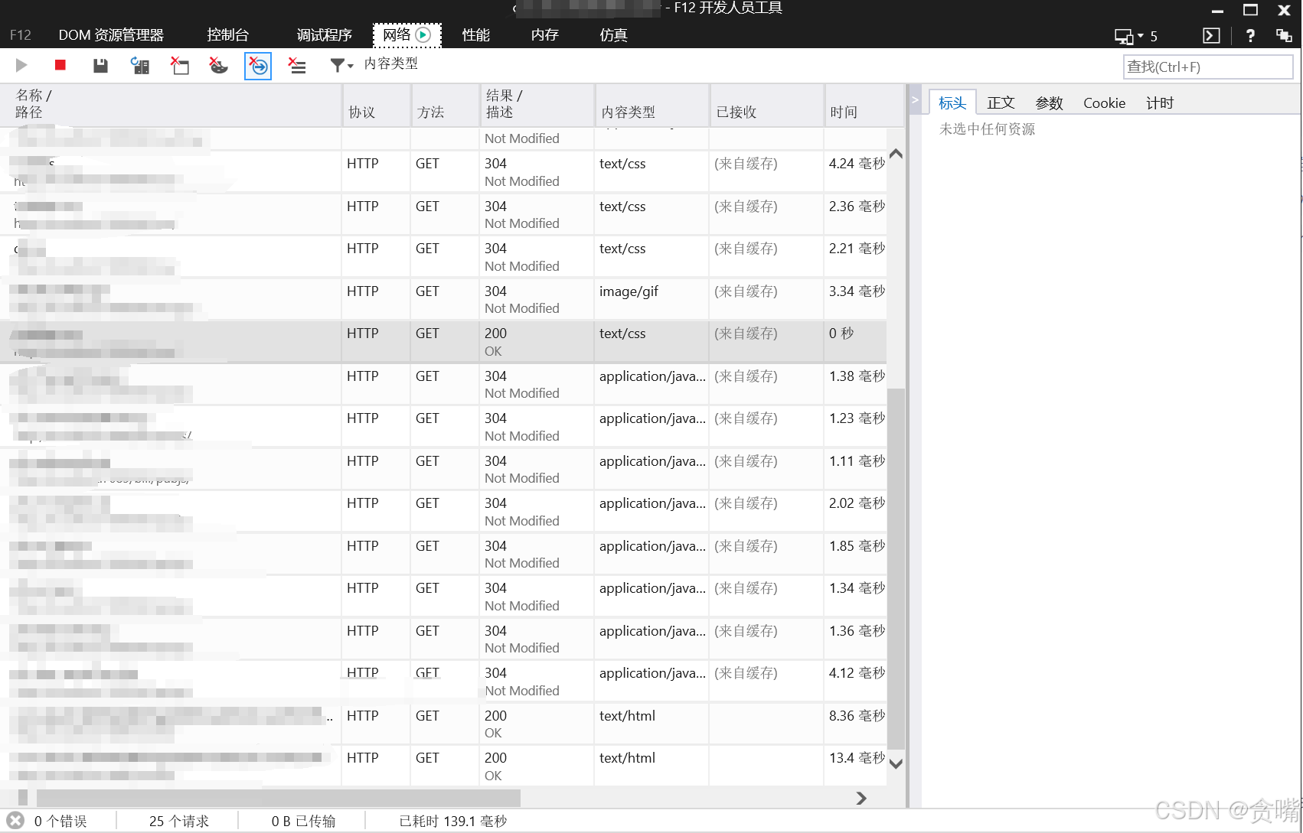
Task: Click the 0 B 已传输 status entry
Action: pyautogui.click(x=303, y=821)
